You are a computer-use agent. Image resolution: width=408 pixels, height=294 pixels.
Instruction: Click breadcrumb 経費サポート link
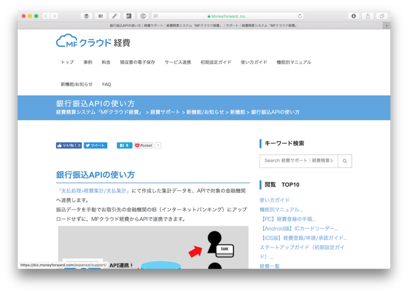[165, 112]
